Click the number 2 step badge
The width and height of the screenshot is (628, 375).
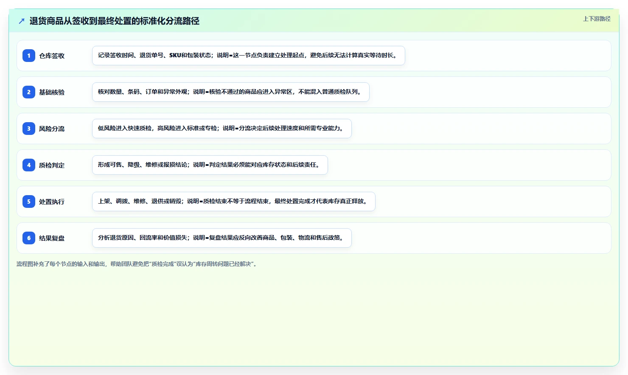pyautogui.click(x=29, y=92)
